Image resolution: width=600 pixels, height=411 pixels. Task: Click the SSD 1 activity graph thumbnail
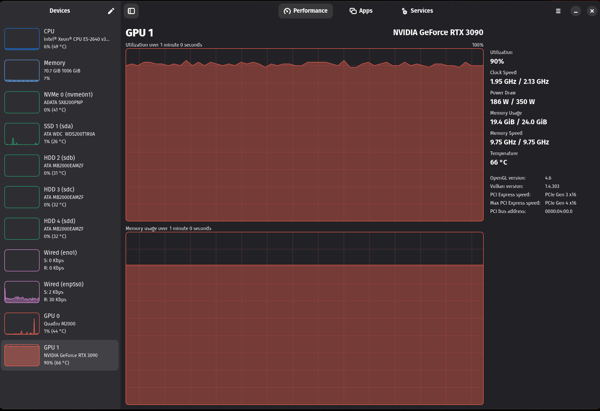coord(22,134)
